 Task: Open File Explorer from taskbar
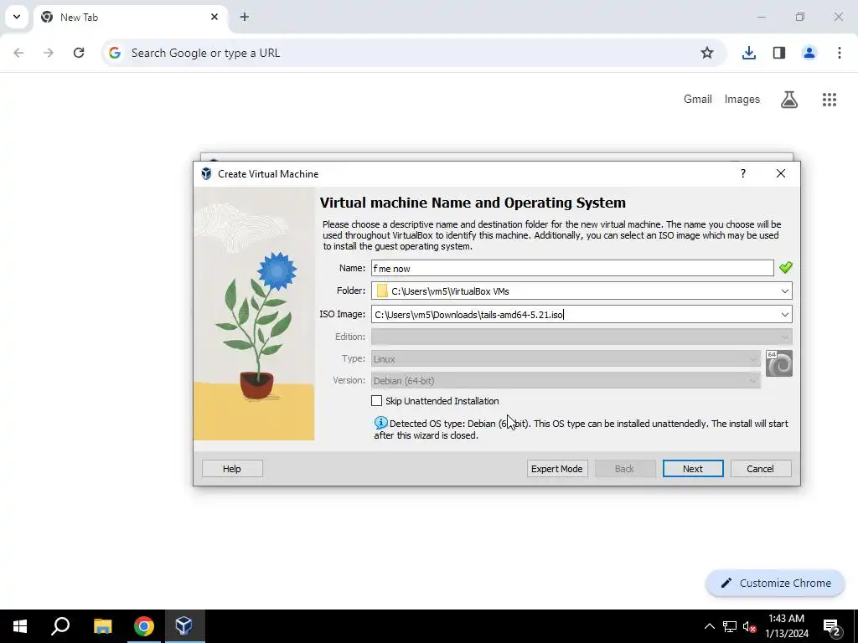(x=102, y=626)
